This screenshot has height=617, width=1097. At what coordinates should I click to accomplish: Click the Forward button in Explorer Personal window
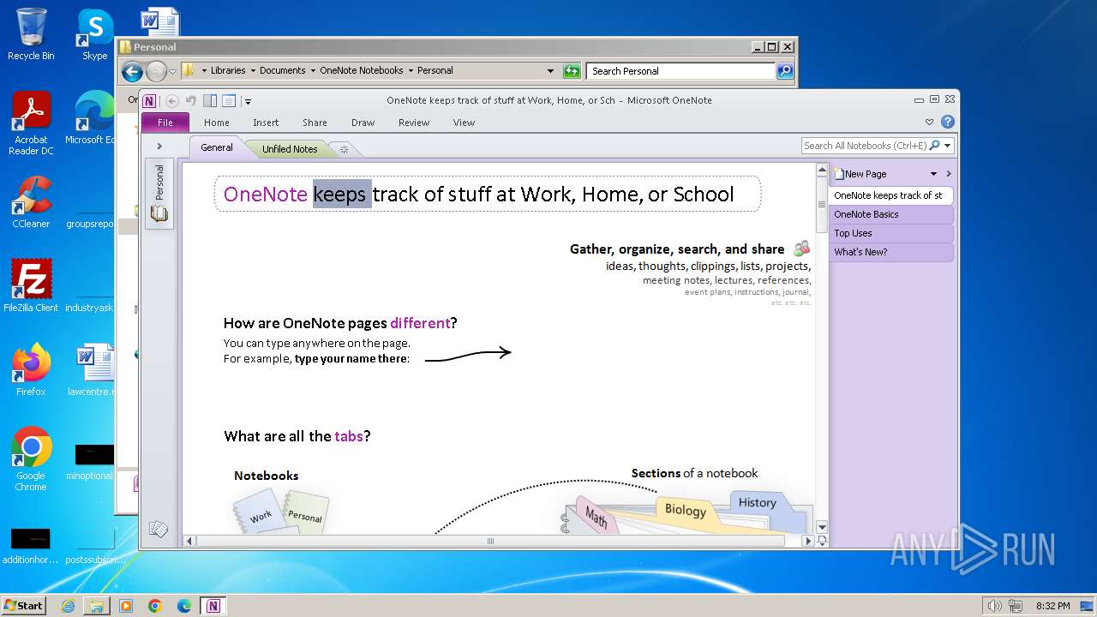point(156,71)
